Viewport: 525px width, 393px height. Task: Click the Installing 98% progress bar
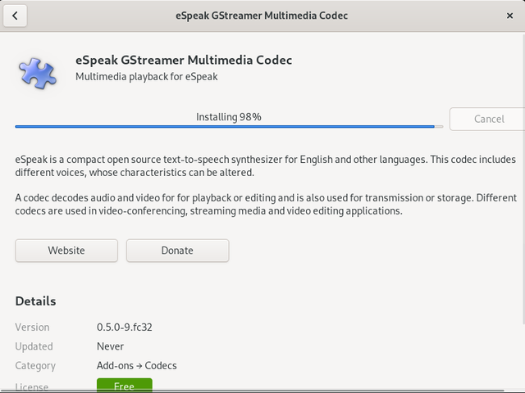[x=229, y=127]
